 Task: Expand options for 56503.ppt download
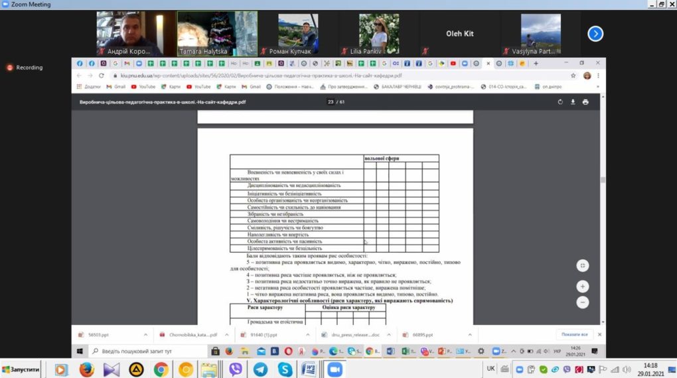coord(145,335)
